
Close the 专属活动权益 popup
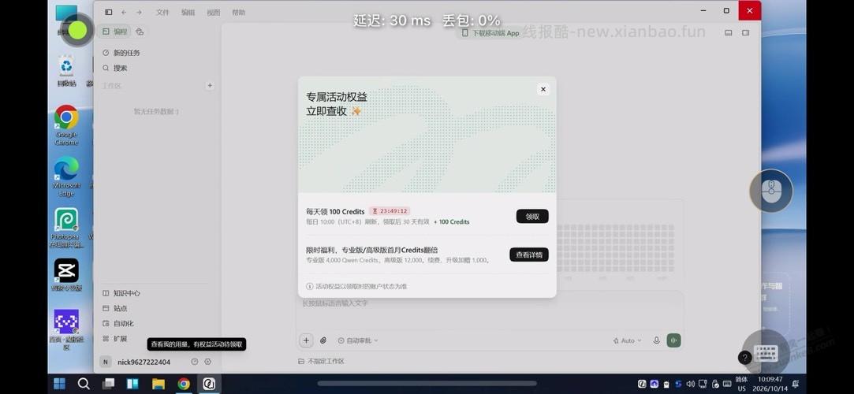543,89
